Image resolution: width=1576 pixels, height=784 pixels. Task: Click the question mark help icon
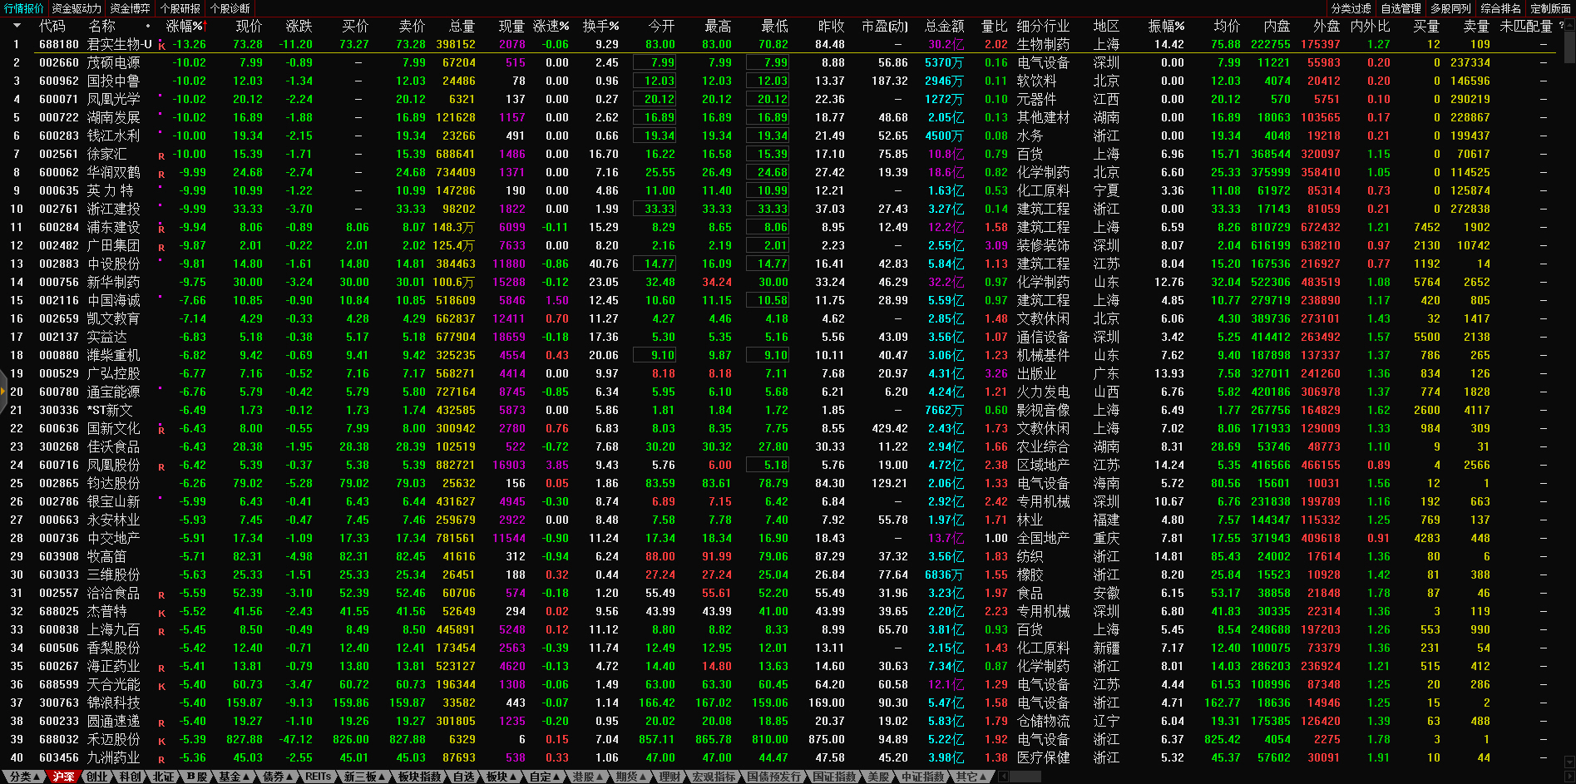click(1561, 27)
